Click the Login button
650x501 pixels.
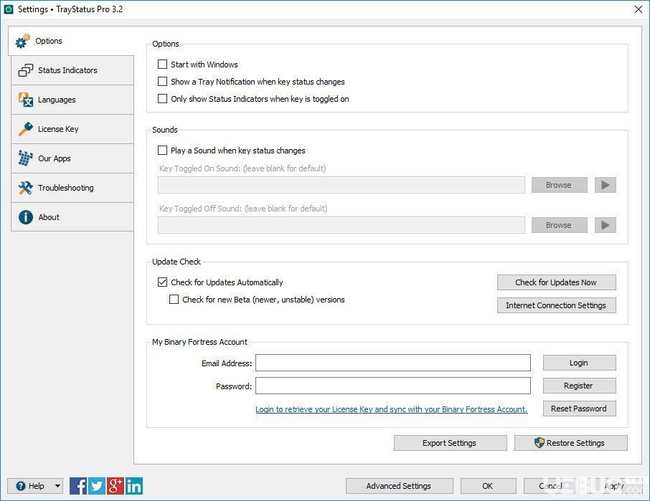(579, 363)
